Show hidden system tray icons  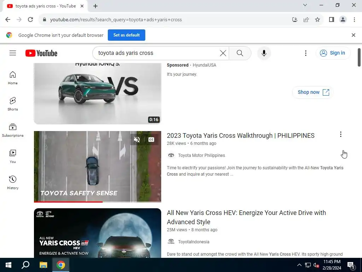point(299,265)
